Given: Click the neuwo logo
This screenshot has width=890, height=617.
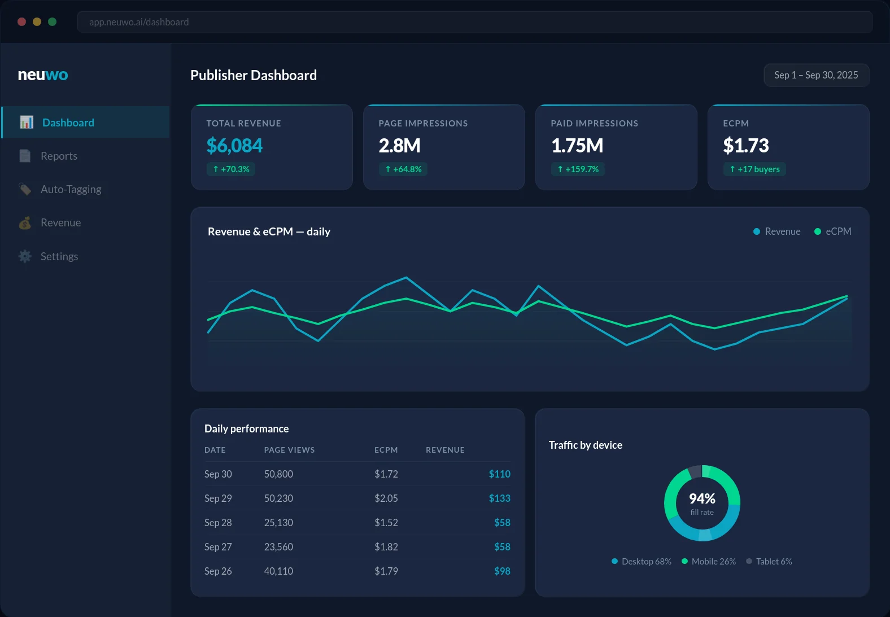Looking at the screenshot, I should coord(43,75).
